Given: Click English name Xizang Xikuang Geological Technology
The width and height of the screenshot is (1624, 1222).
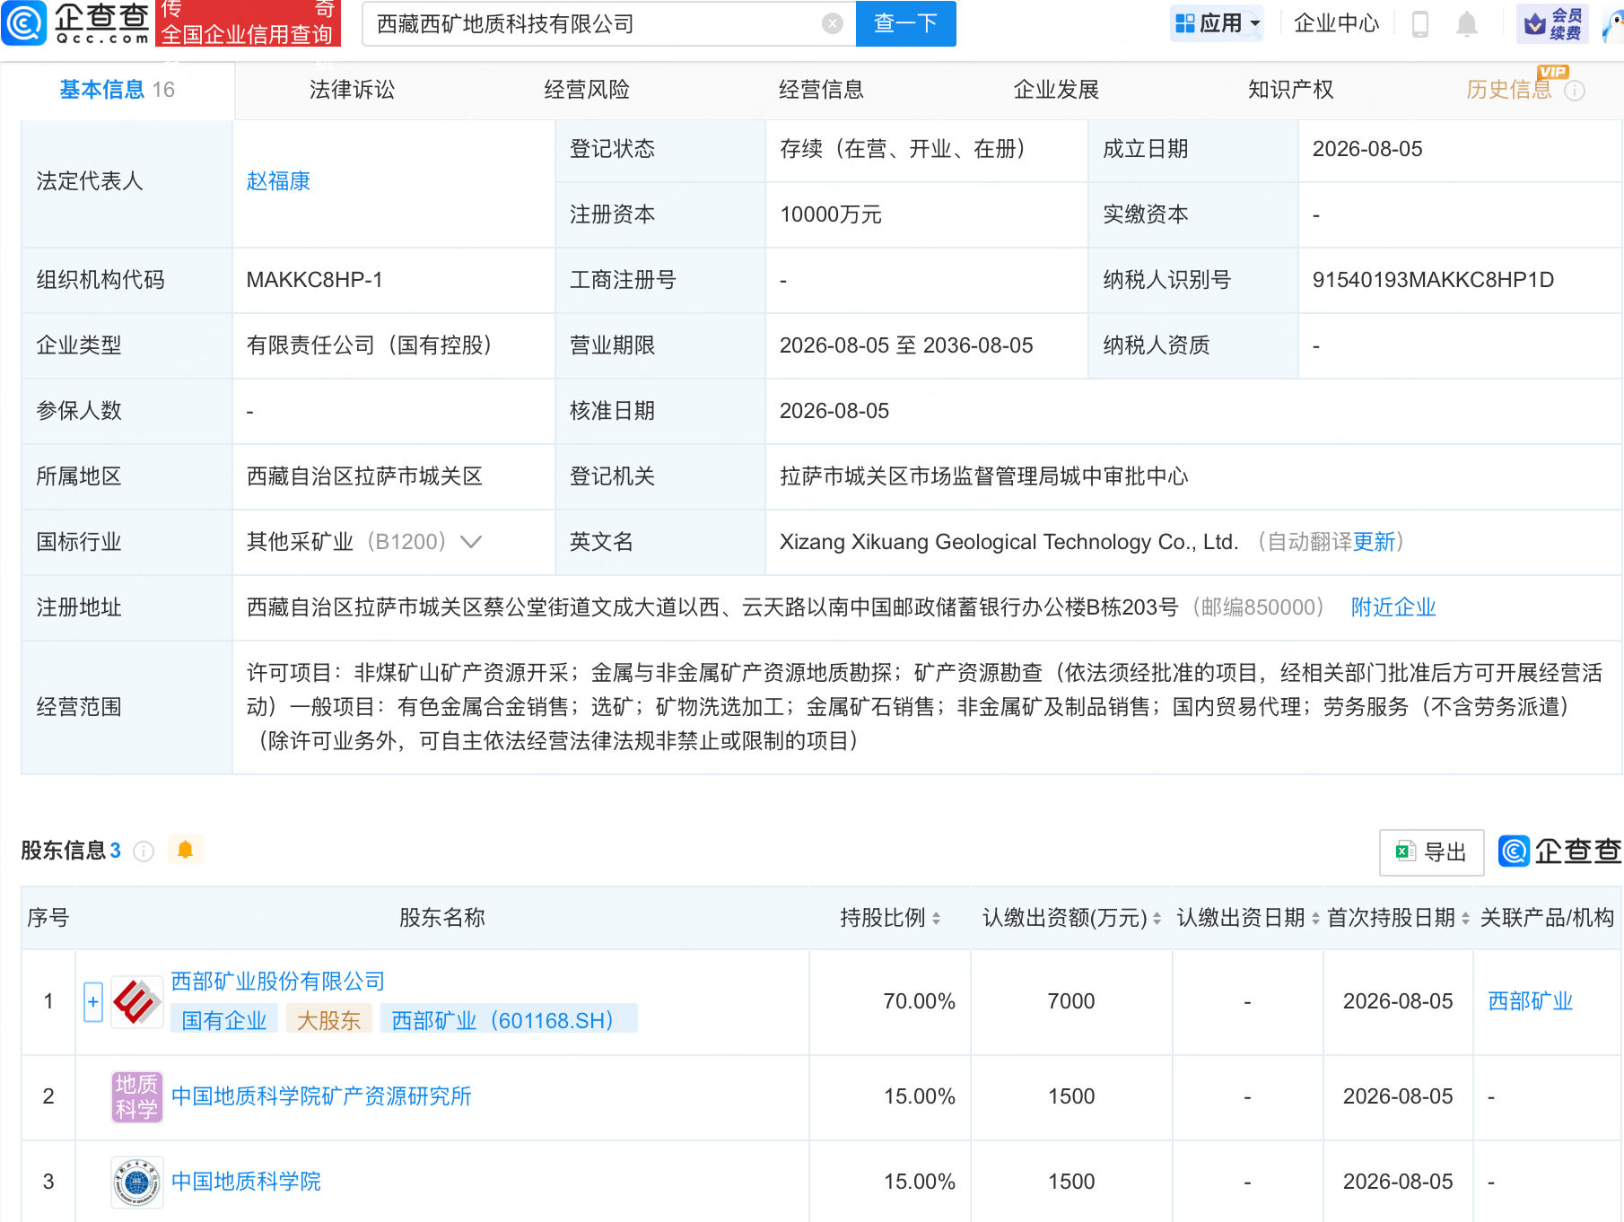Looking at the screenshot, I should coord(1008,542).
